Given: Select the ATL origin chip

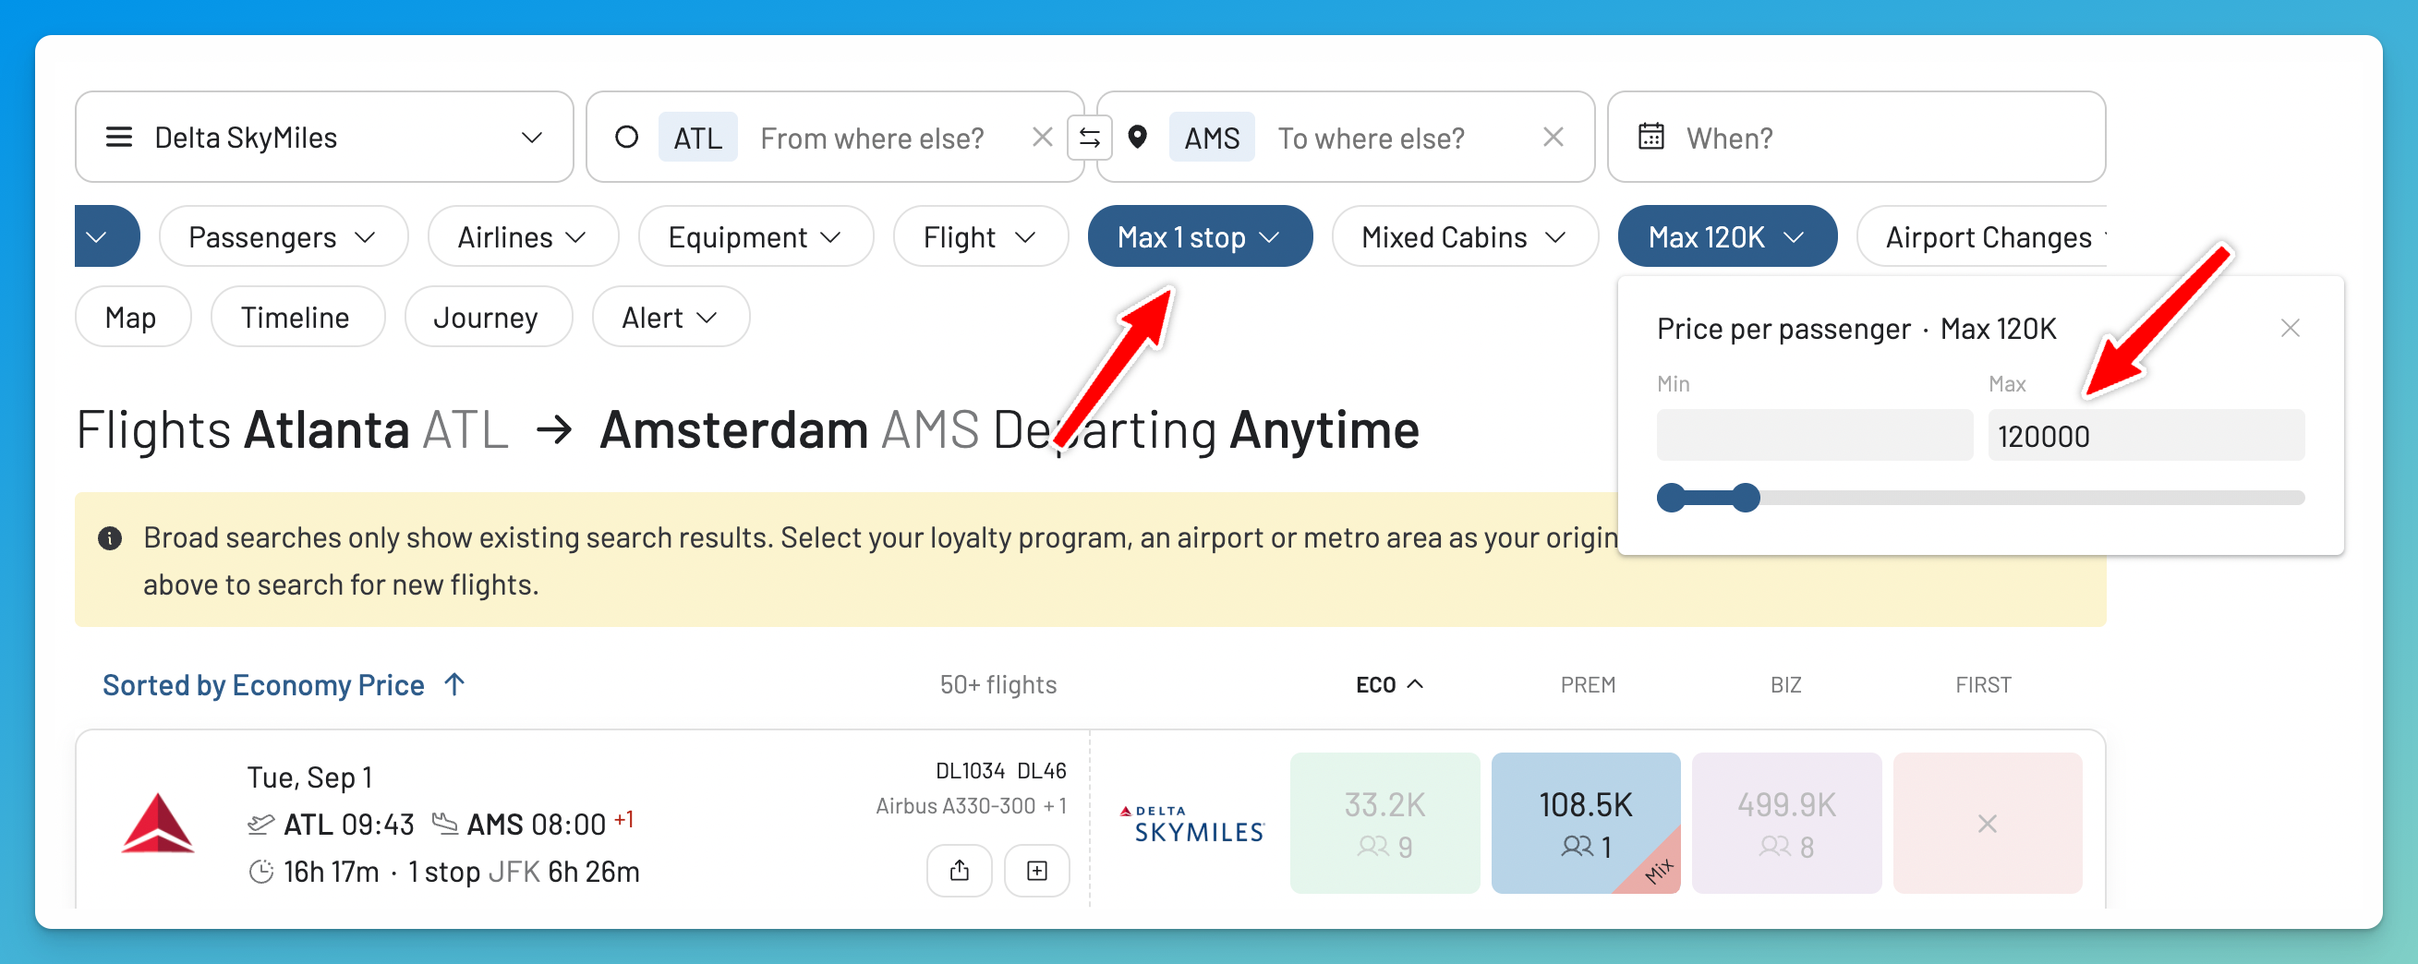Looking at the screenshot, I should coord(697,138).
